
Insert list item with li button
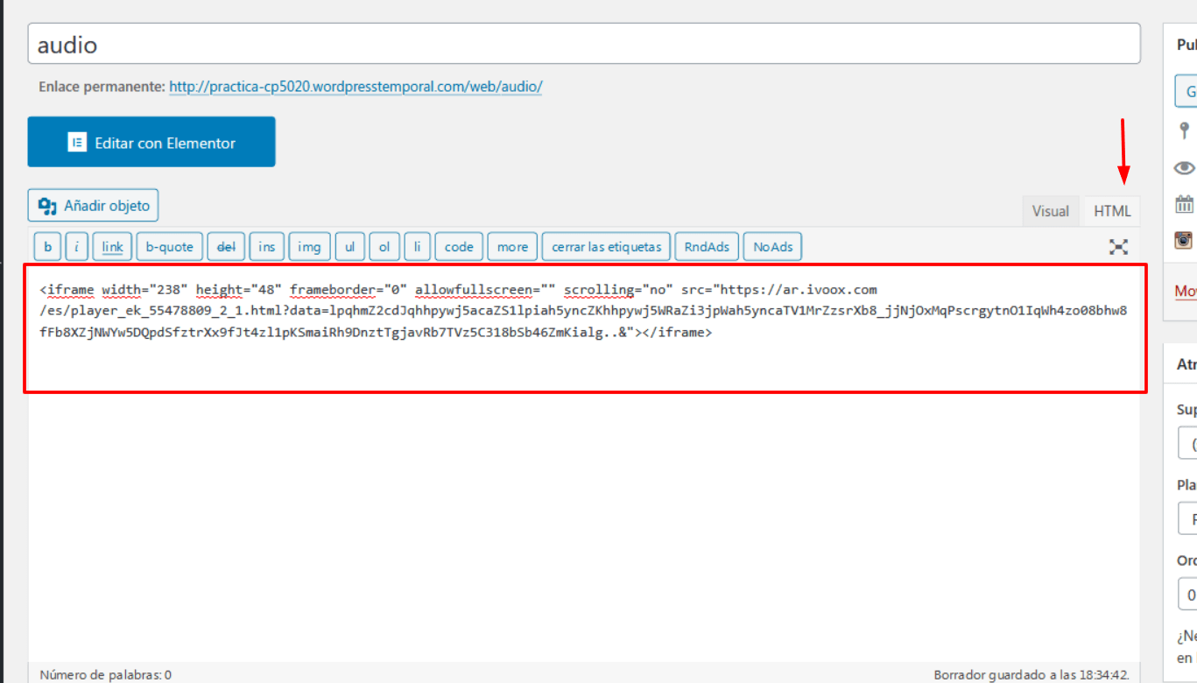tap(417, 247)
